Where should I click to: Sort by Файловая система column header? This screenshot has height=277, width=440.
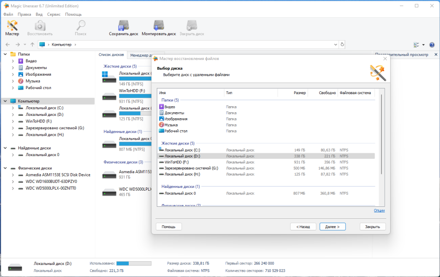coord(356,93)
